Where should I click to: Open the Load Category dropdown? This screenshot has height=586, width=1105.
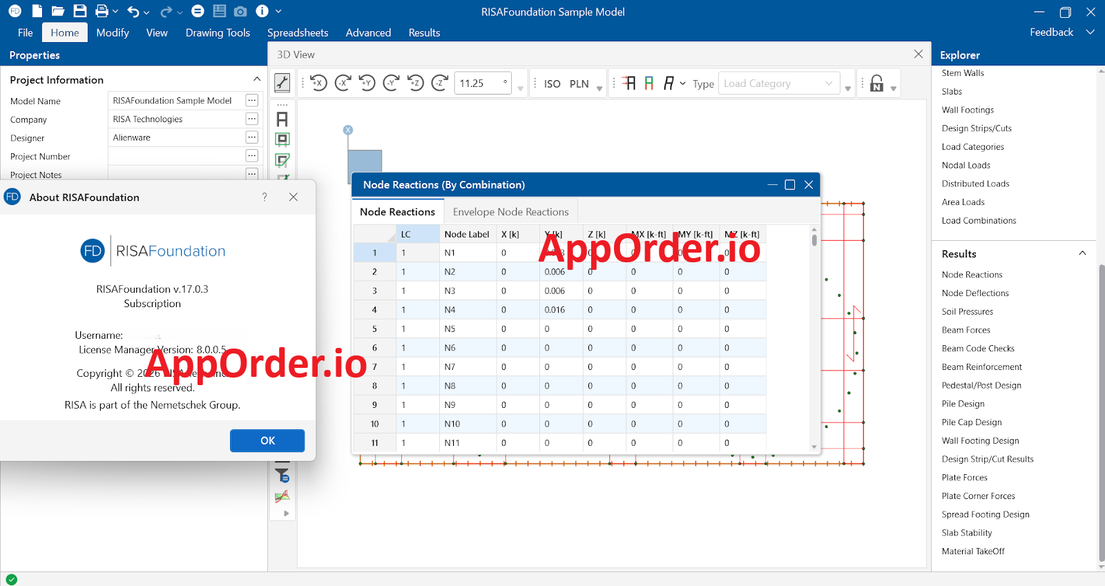[x=779, y=84]
